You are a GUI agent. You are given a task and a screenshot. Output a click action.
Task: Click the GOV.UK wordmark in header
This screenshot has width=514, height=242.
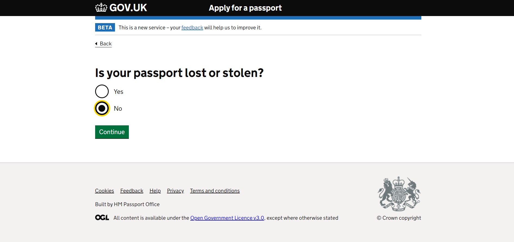pyautogui.click(x=128, y=8)
